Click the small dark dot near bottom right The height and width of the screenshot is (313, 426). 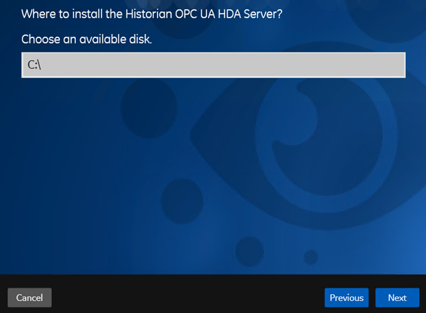click(311, 257)
